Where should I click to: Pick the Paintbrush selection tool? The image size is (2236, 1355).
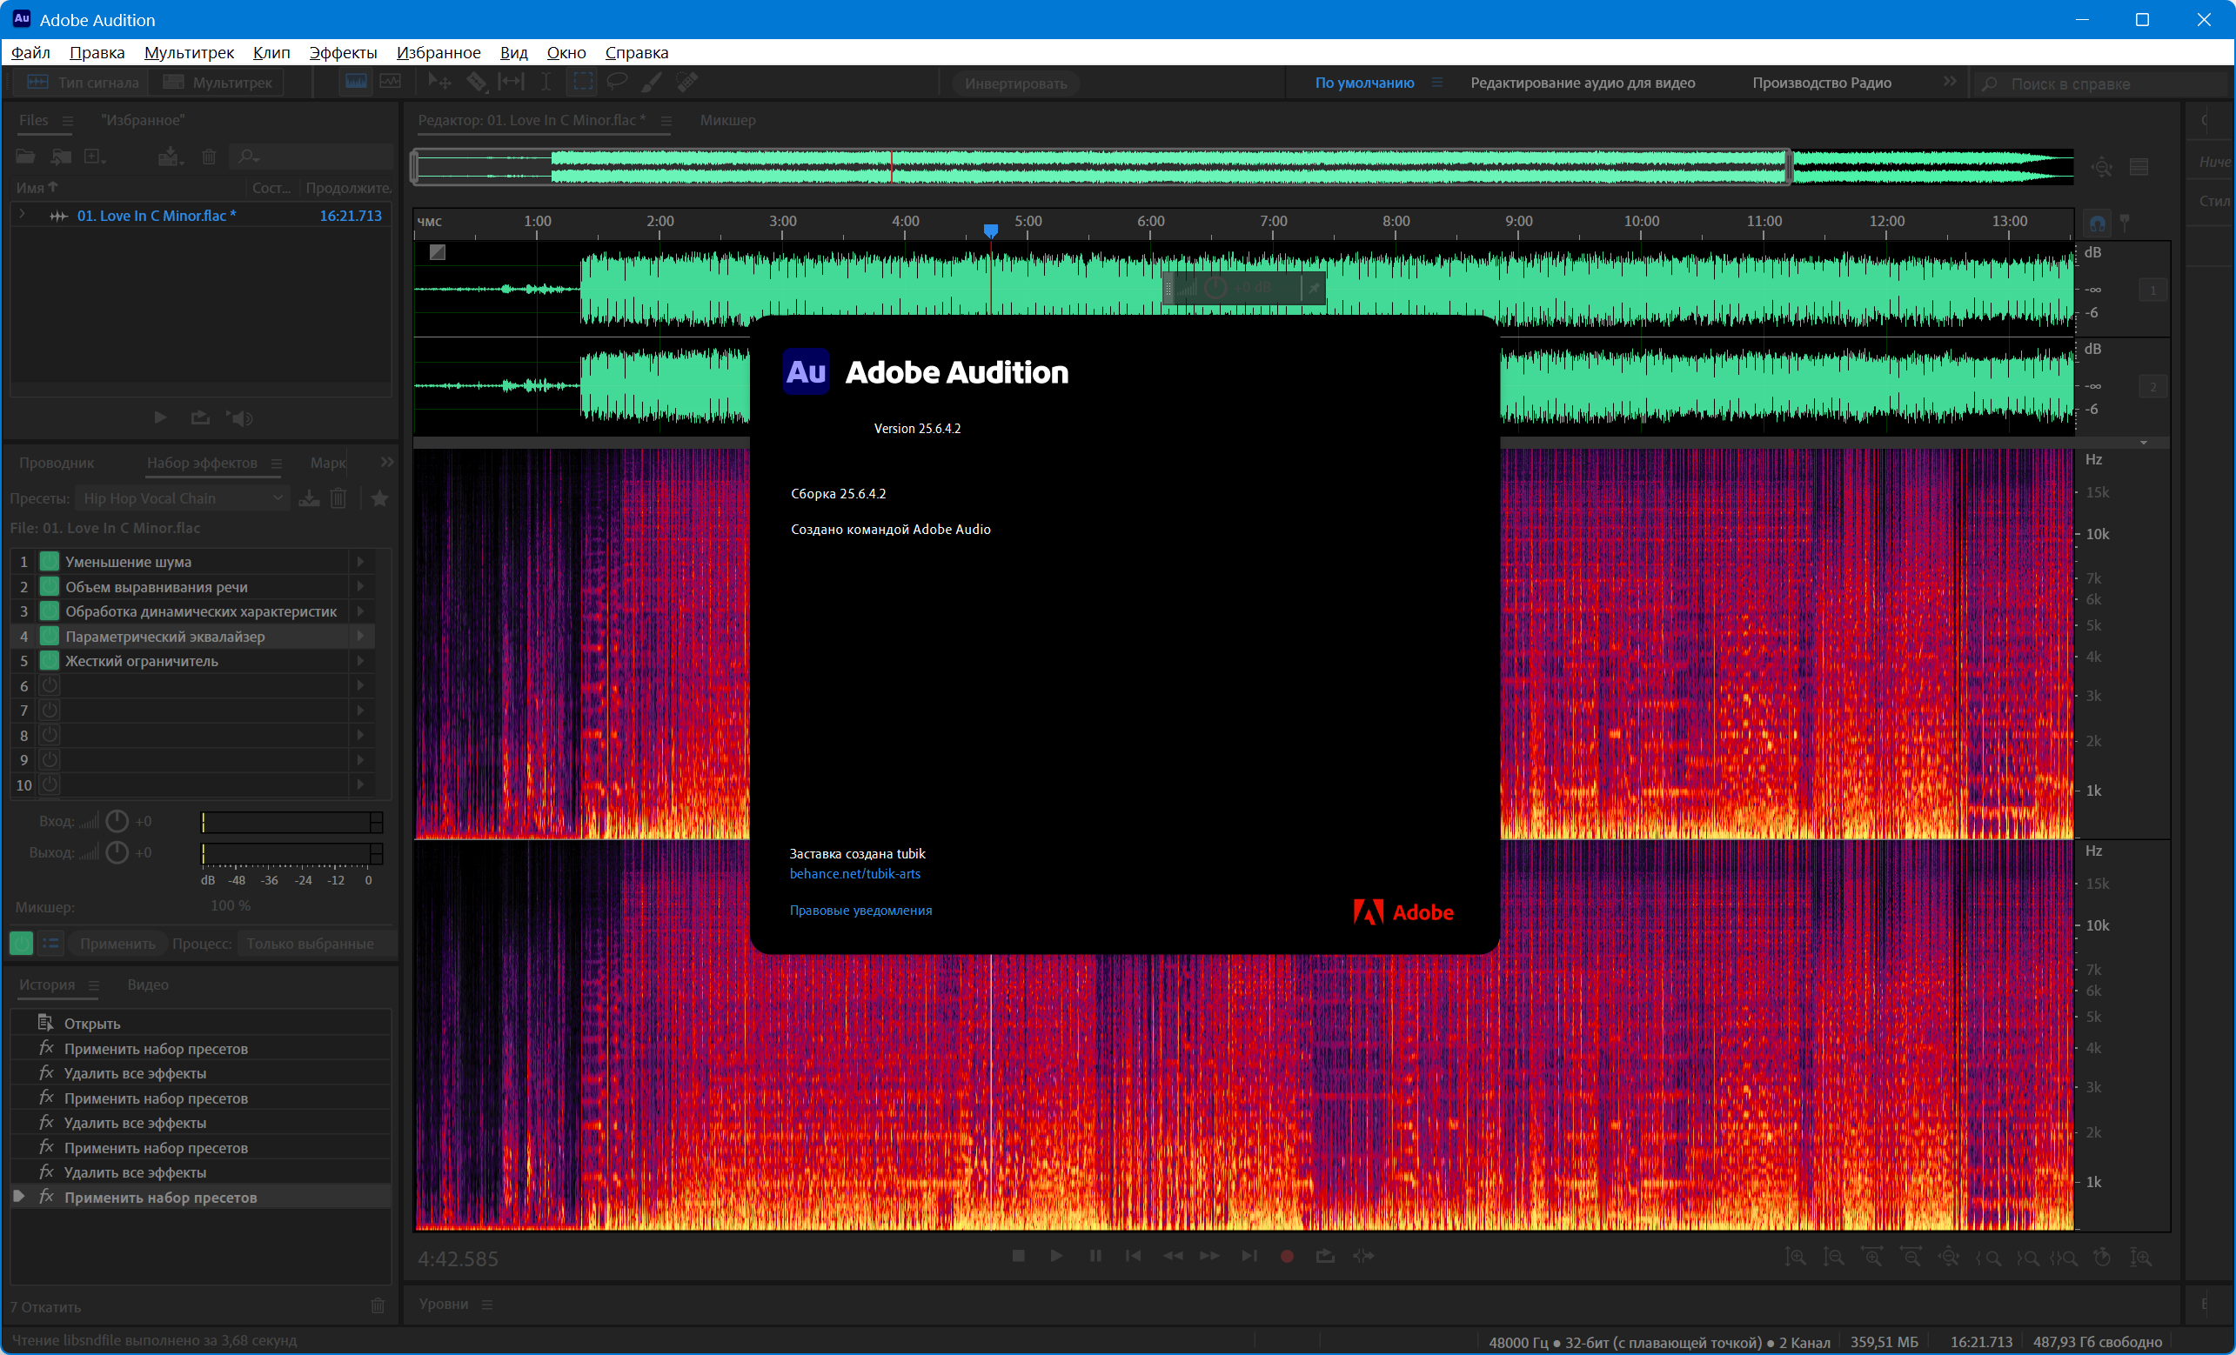click(652, 82)
